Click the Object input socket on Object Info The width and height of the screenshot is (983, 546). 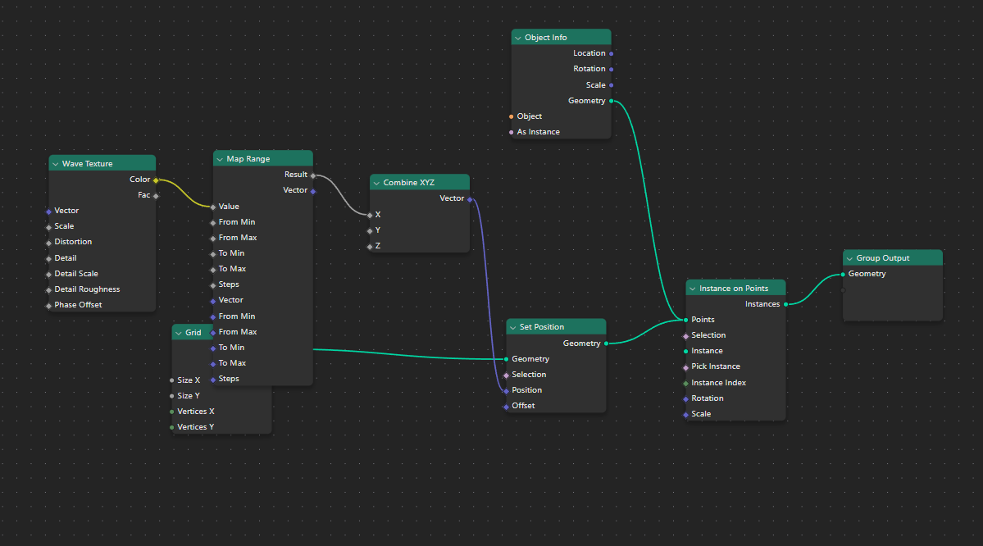point(513,116)
